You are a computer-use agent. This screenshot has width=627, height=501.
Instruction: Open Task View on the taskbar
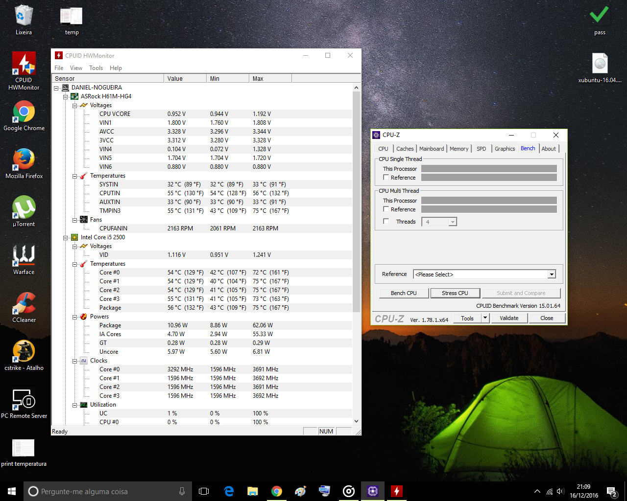coord(204,491)
